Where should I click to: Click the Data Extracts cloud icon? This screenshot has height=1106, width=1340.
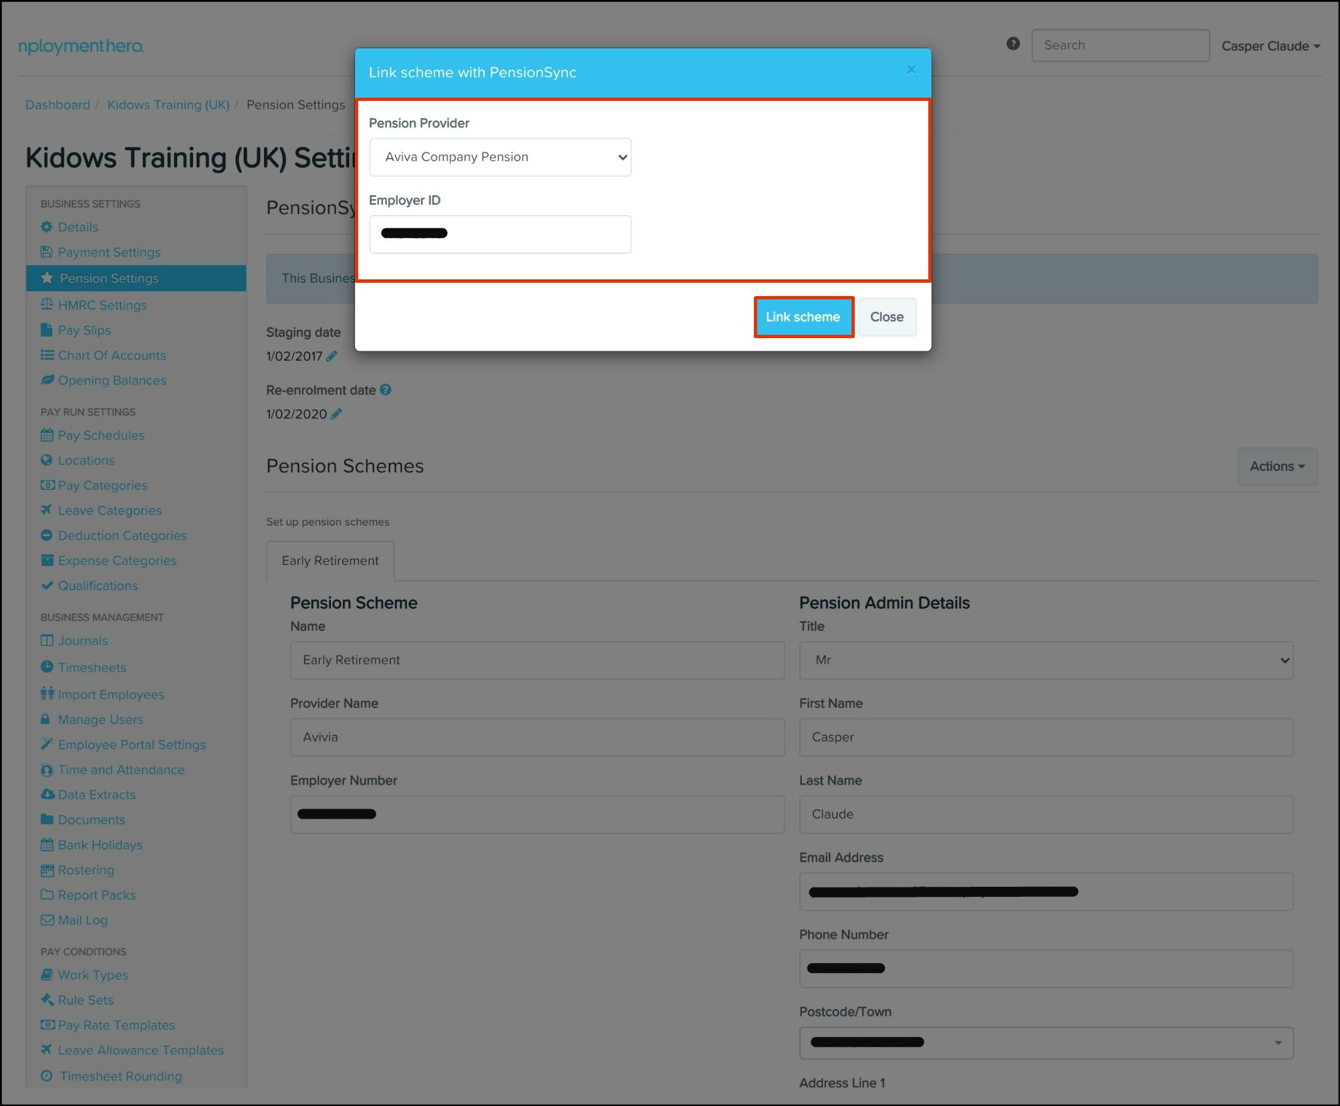click(x=47, y=794)
